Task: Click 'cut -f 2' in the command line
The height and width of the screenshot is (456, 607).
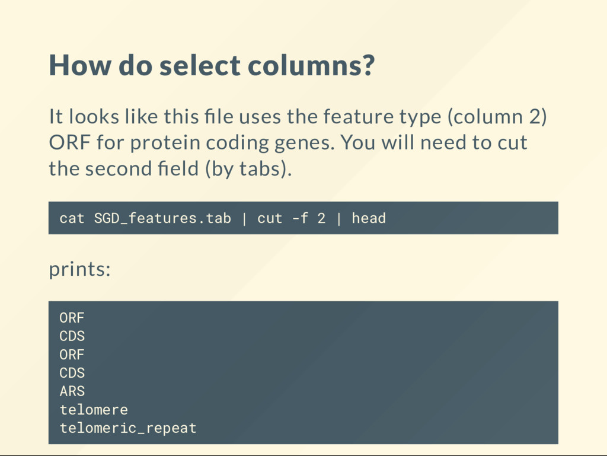Action: pyautogui.click(x=291, y=218)
